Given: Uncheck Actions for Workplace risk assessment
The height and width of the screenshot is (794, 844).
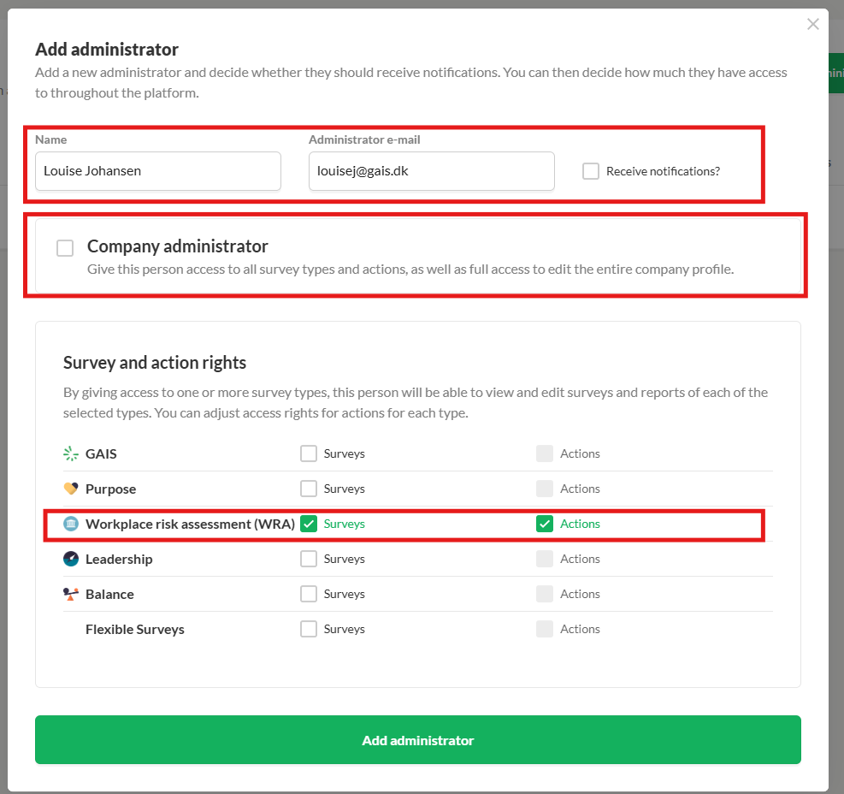Looking at the screenshot, I should click(544, 524).
